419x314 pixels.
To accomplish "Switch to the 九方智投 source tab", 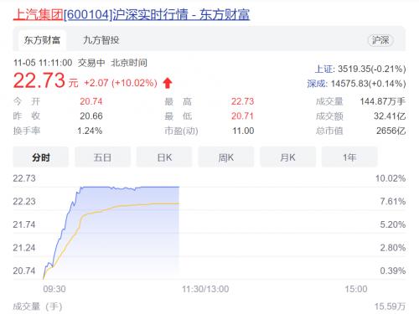I will pyautogui.click(x=101, y=40).
